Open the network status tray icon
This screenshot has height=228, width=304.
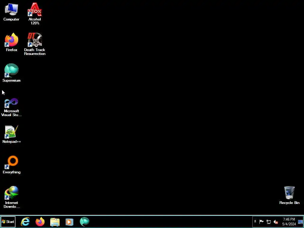268,222
